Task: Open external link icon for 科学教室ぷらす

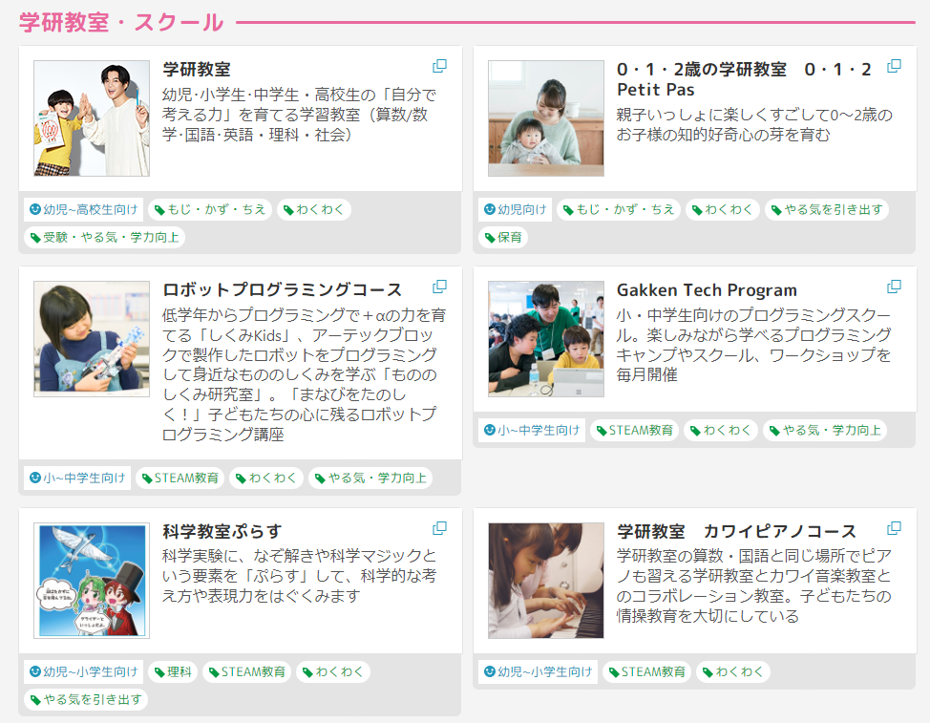Action: [439, 528]
